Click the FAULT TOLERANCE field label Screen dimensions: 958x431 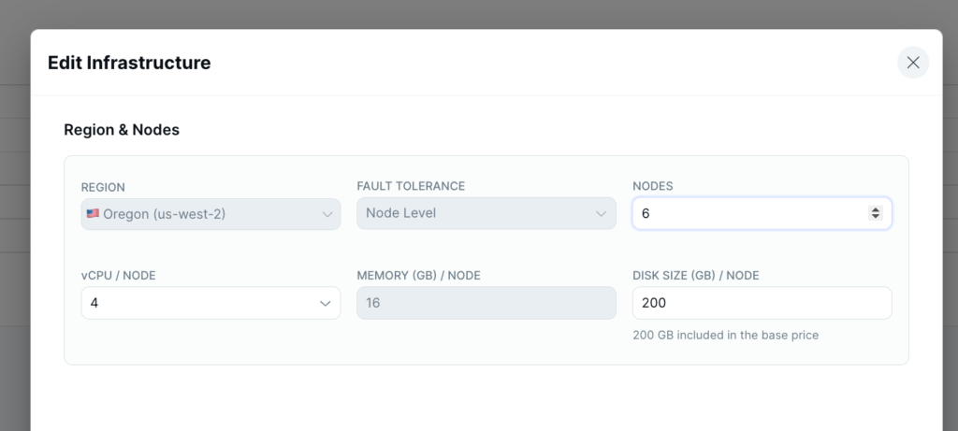point(411,186)
